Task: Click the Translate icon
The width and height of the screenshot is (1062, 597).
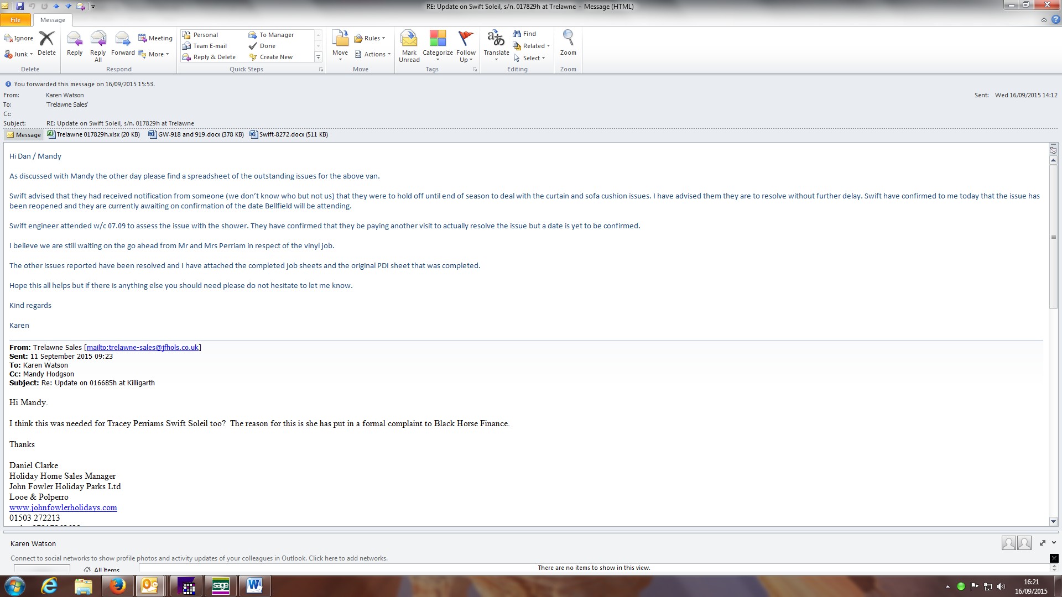Action: (x=496, y=39)
